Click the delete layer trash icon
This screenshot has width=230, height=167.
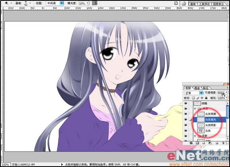223,143
